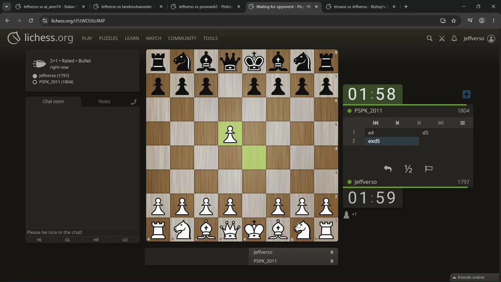Image resolution: width=501 pixels, height=282 pixels.
Task: Switch to the Notes tab
Action: tap(104, 101)
